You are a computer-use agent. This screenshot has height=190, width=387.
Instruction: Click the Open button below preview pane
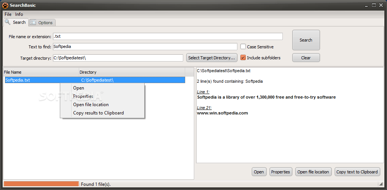pos(259,172)
